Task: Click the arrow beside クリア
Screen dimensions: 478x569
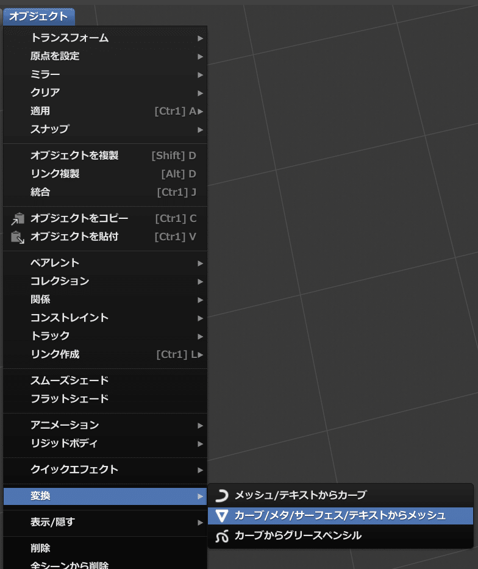Action: pos(200,93)
